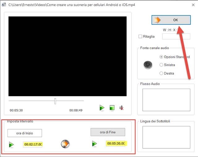198x157 pixels.
Task: Click the current time 00:05:30 label
Action: coord(16,110)
